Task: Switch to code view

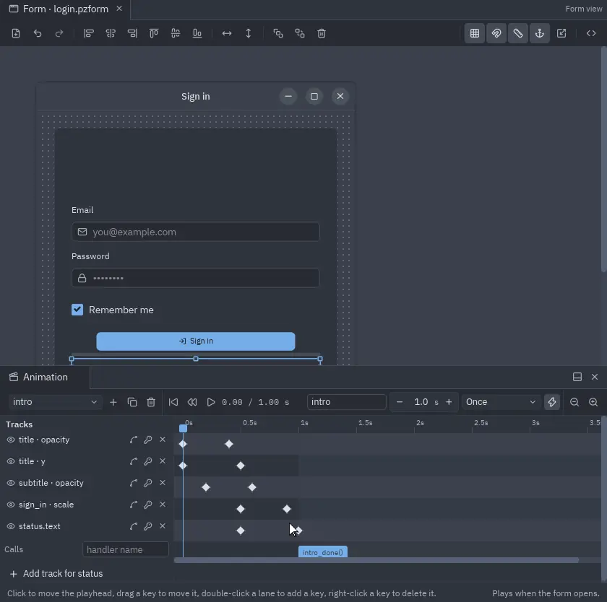Action: (591, 33)
